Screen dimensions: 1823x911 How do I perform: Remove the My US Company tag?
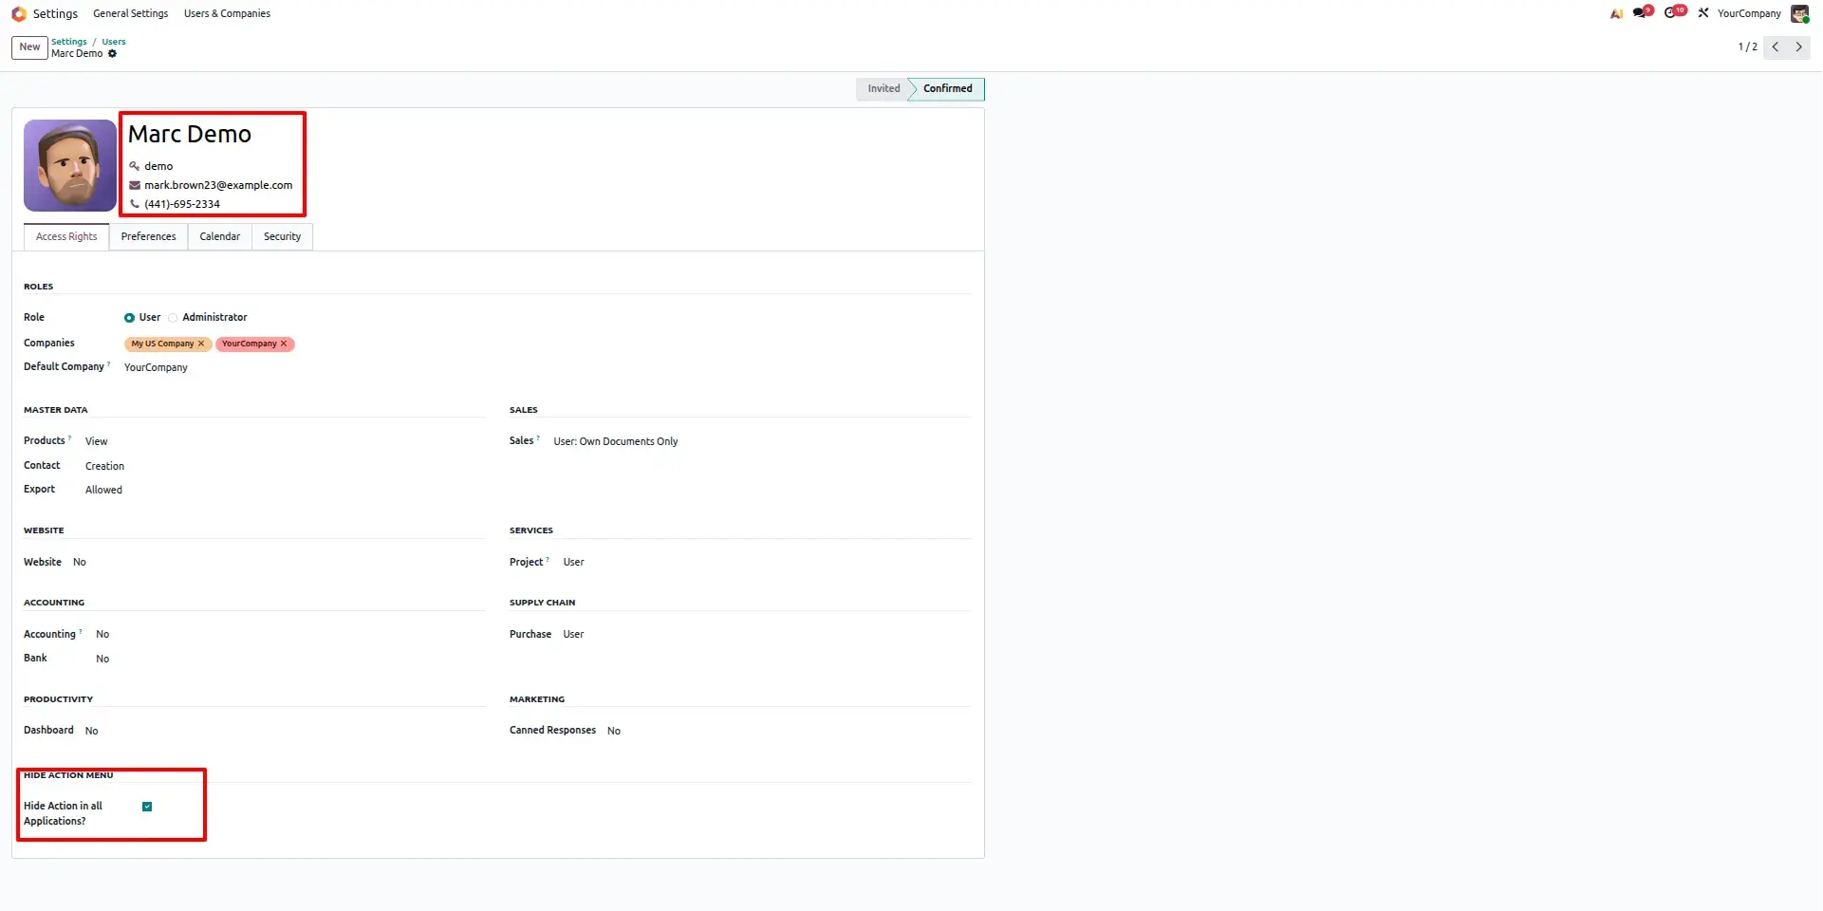[x=201, y=344]
